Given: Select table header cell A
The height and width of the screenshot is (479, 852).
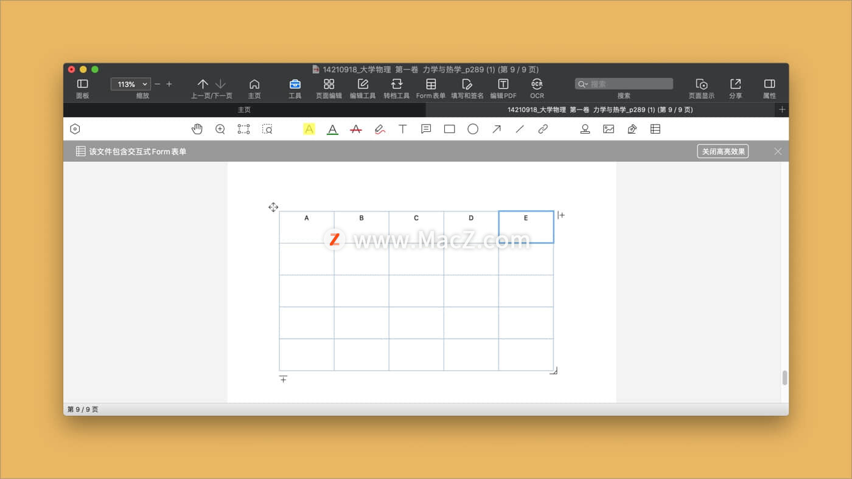Looking at the screenshot, I should coord(307,227).
